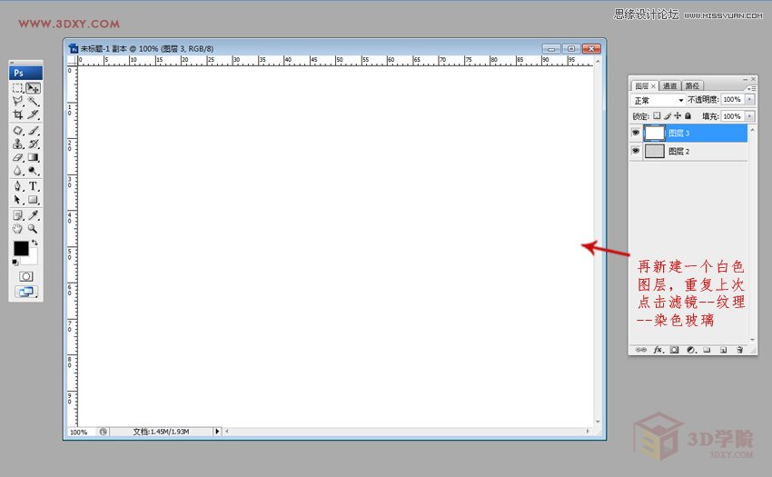Select the Path Selection arrow tool
772x477 pixels.
(18, 200)
